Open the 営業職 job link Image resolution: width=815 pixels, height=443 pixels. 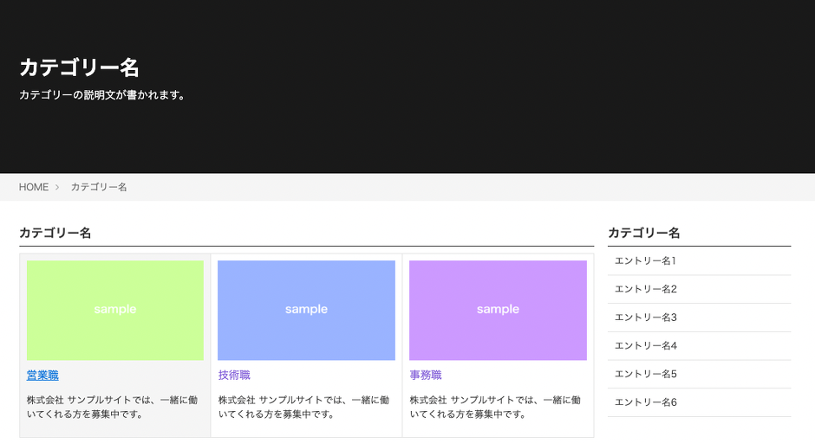(x=42, y=376)
